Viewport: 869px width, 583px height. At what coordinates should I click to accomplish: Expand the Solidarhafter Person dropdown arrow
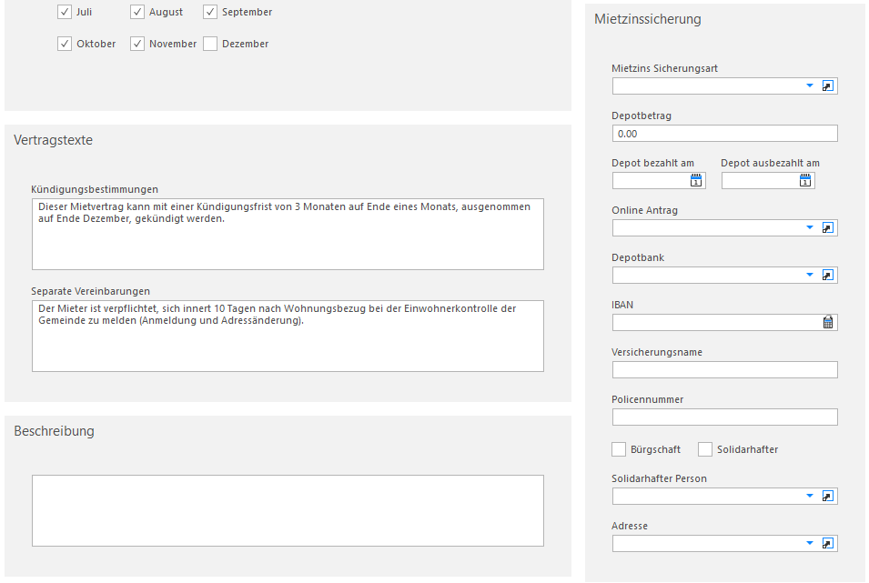point(810,496)
